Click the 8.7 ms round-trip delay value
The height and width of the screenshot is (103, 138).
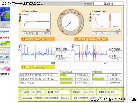point(62,52)
